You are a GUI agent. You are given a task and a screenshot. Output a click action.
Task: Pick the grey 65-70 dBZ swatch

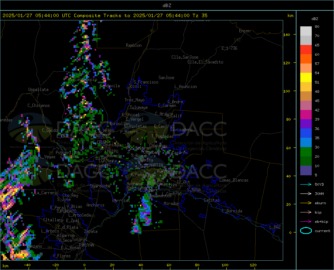pos(306,40)
